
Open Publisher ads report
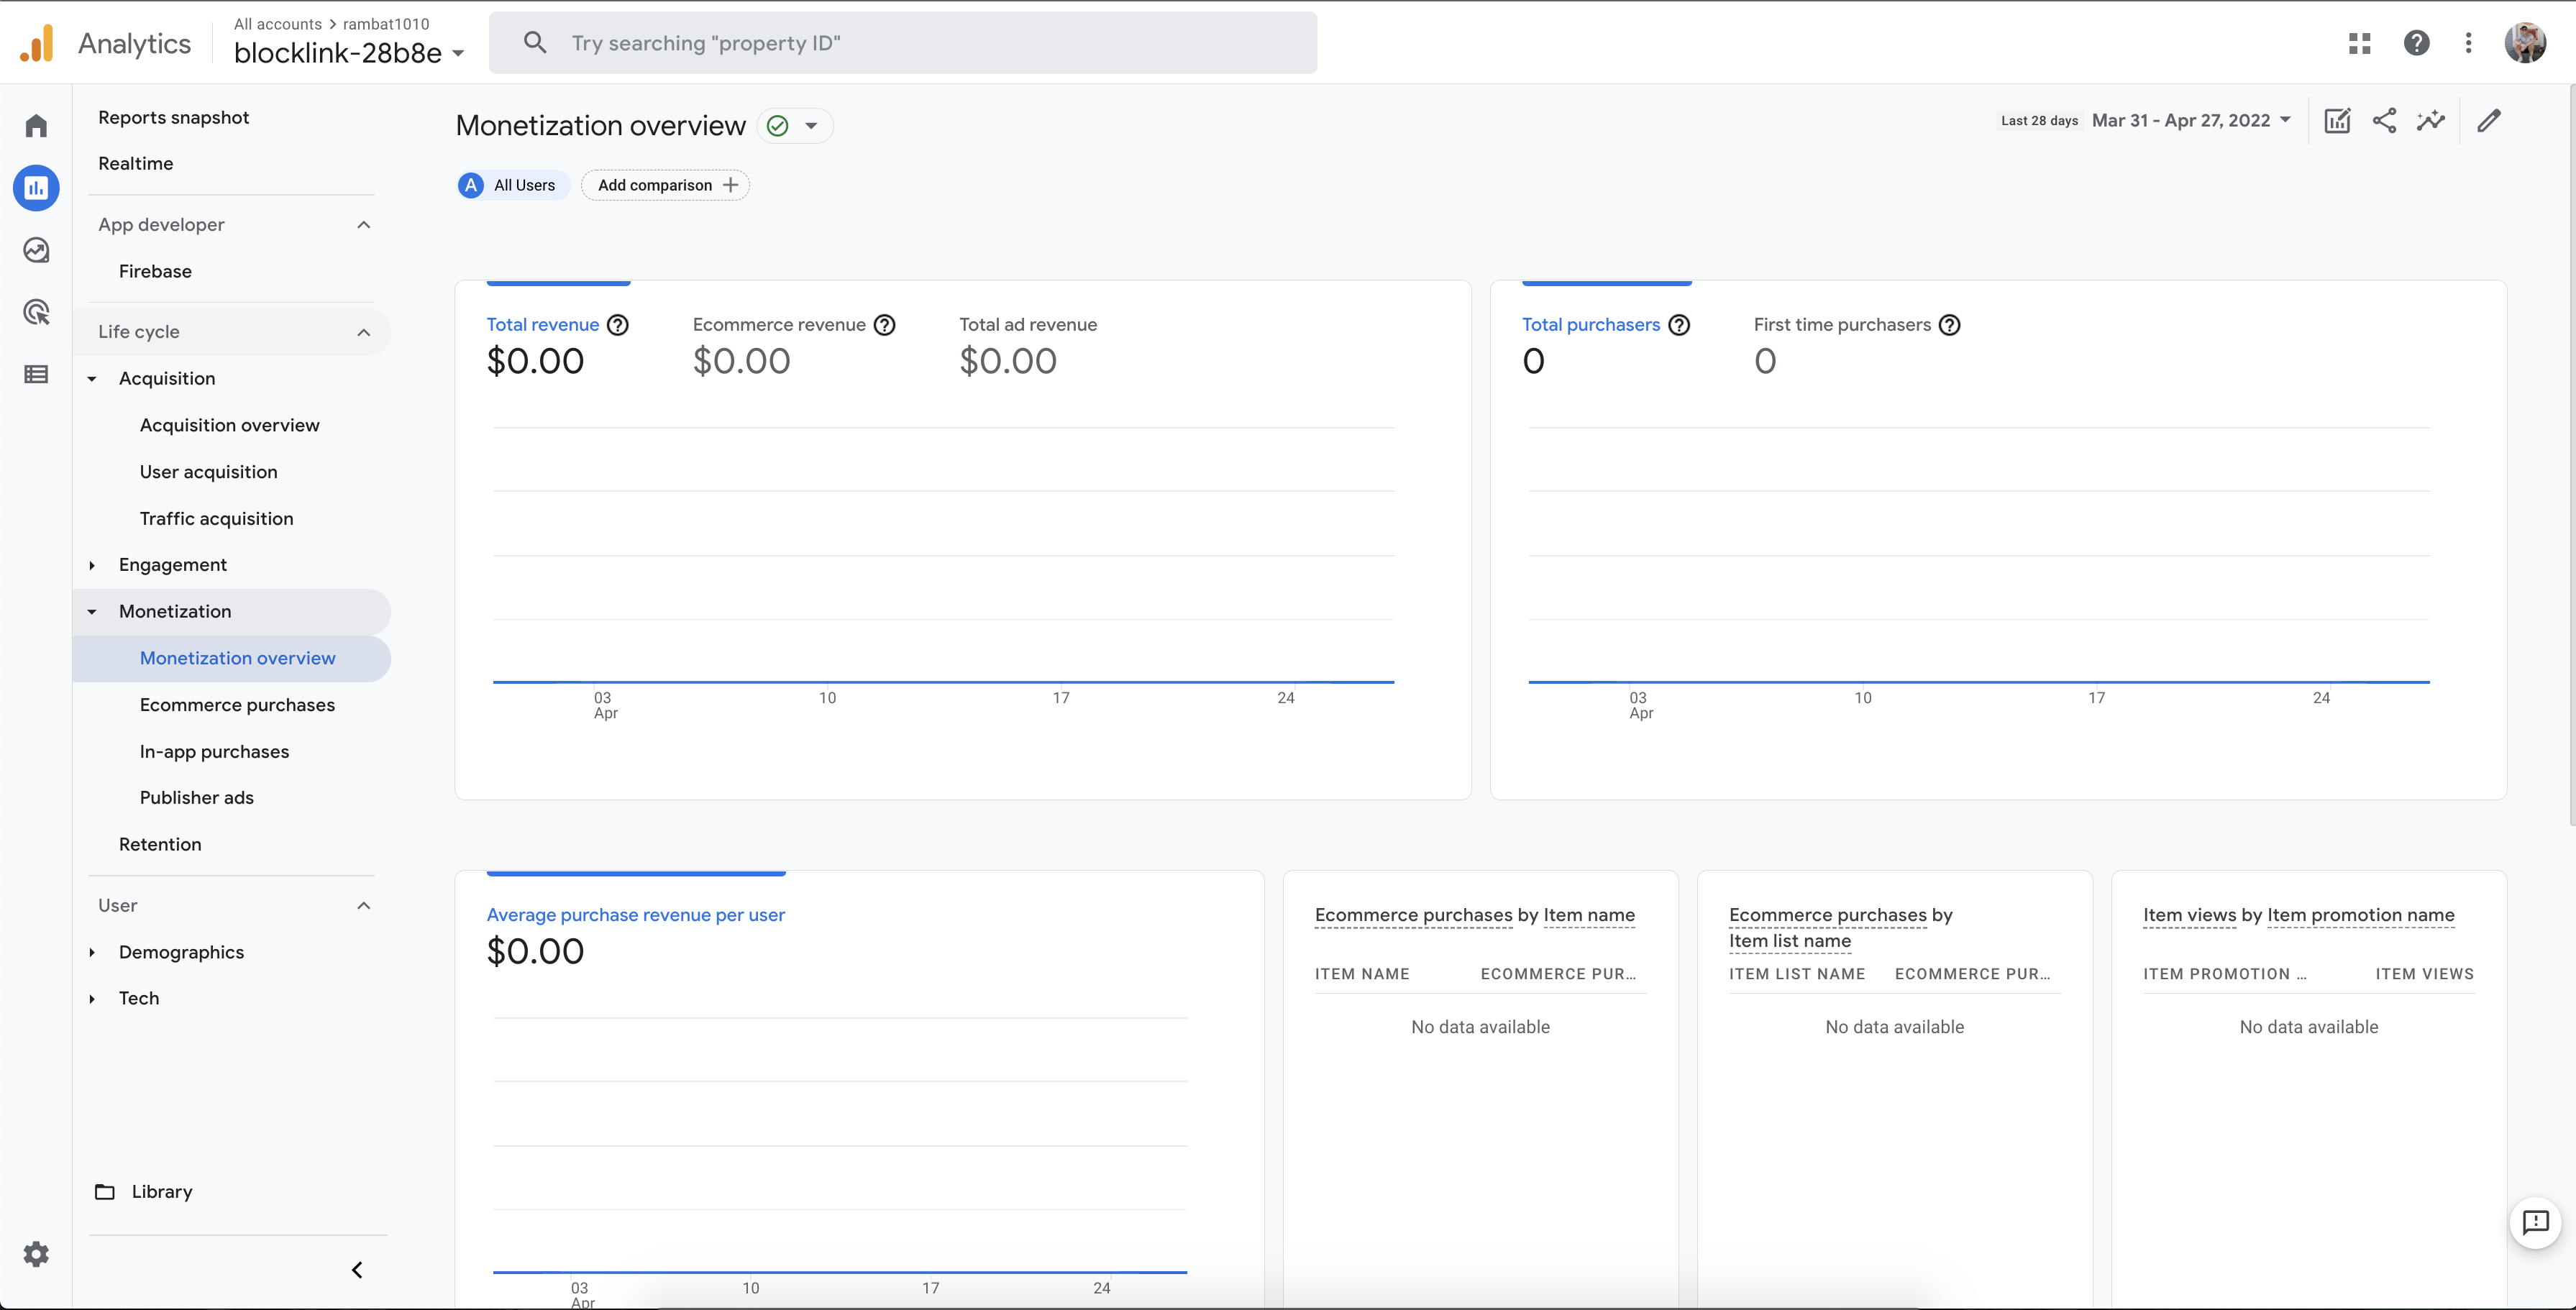click(x=196, y=798)
